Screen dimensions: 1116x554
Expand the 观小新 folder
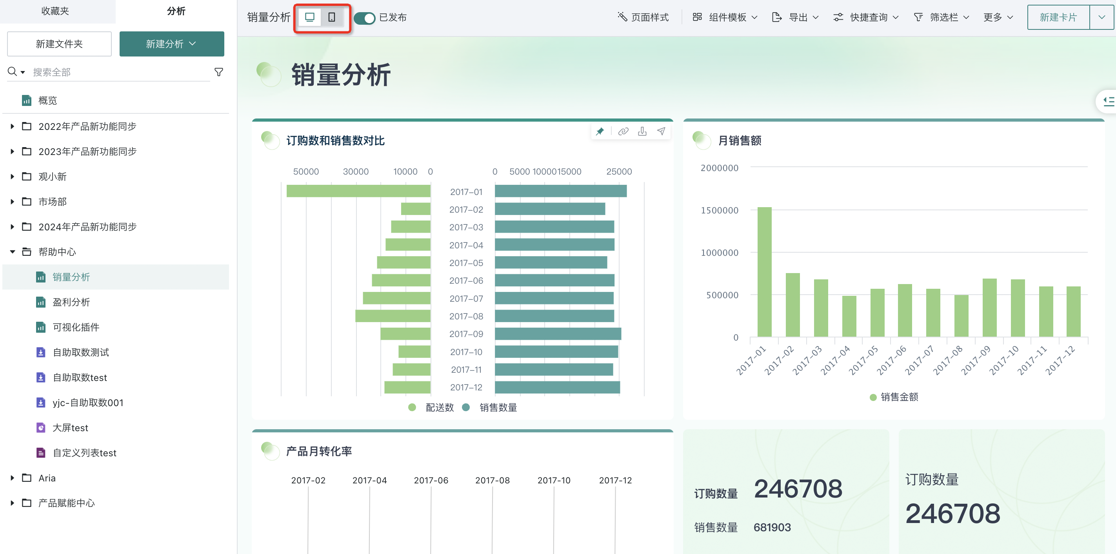(12, 177)
